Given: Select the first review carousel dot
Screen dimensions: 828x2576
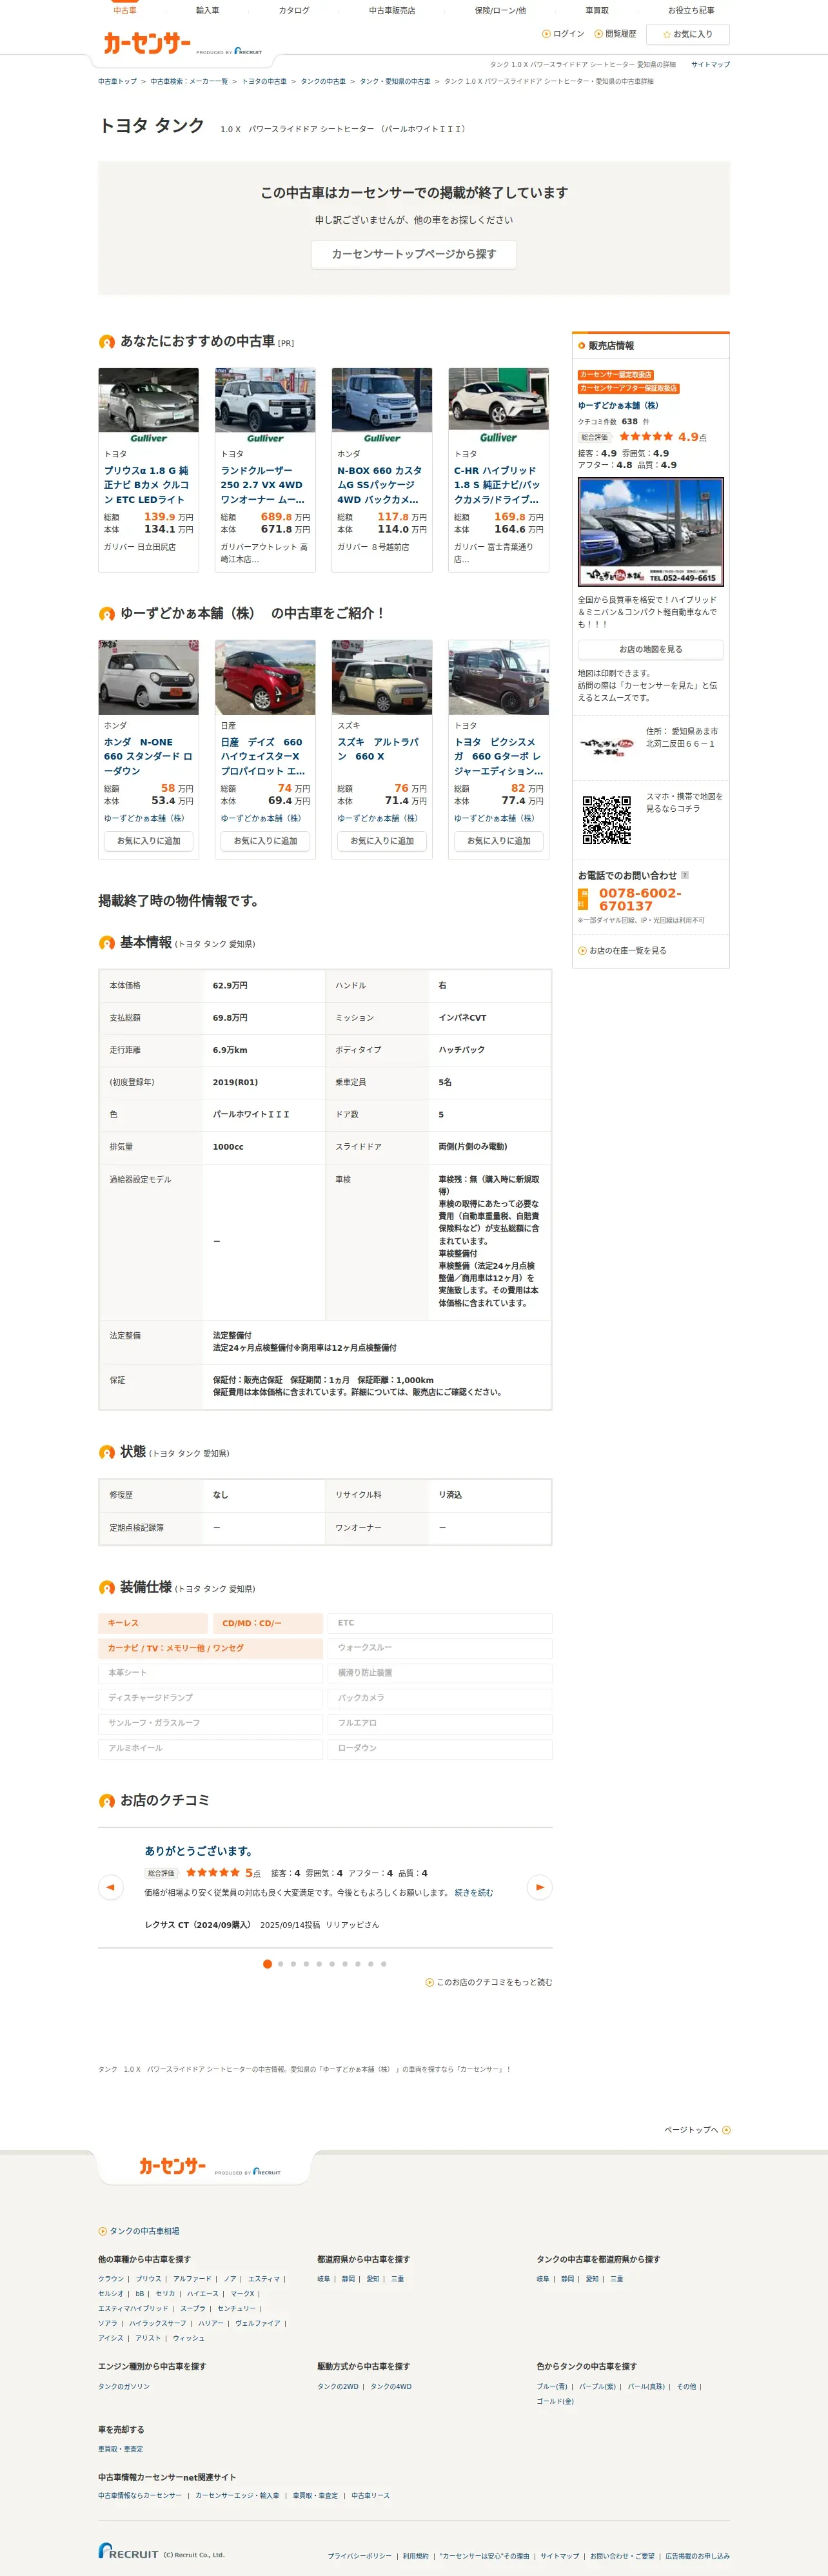Looking at the screenshot, I should coord(267,1964).
